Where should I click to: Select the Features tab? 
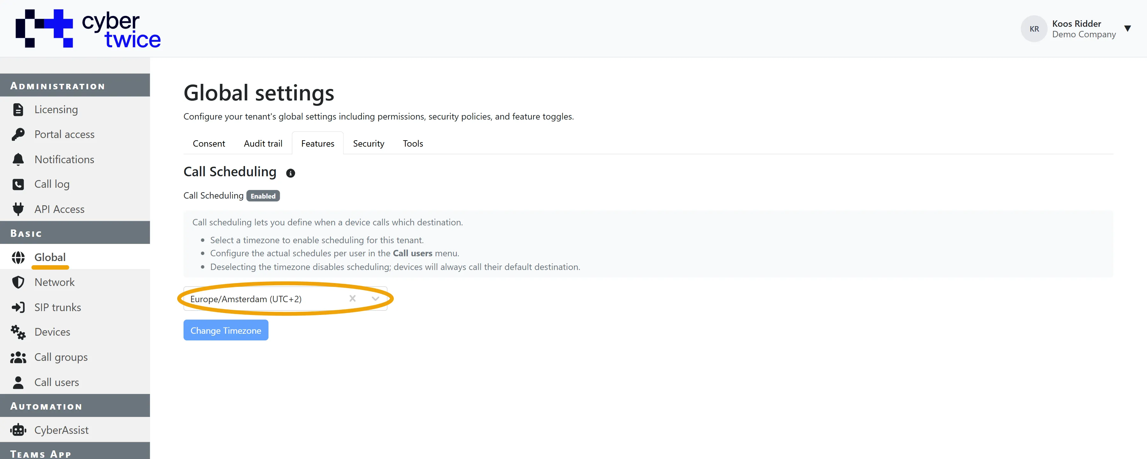tap(317, 143)
